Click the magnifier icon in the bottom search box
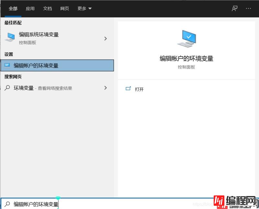The width and height of the screenshot is (259, 209). (6, 204)
